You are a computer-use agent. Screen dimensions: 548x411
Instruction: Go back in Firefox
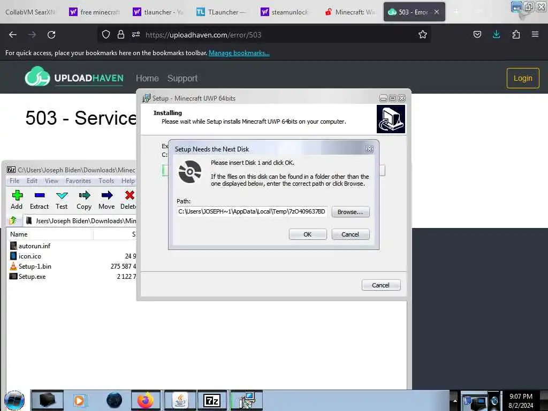coord(13,35)
